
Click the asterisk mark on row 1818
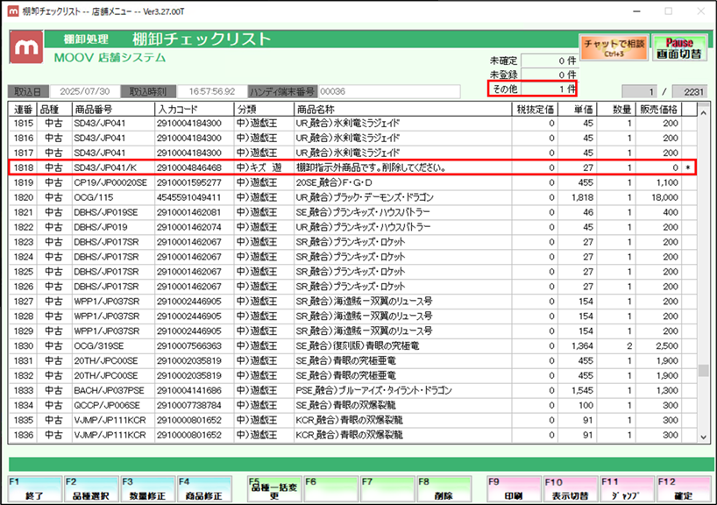[x=688, y=167]
